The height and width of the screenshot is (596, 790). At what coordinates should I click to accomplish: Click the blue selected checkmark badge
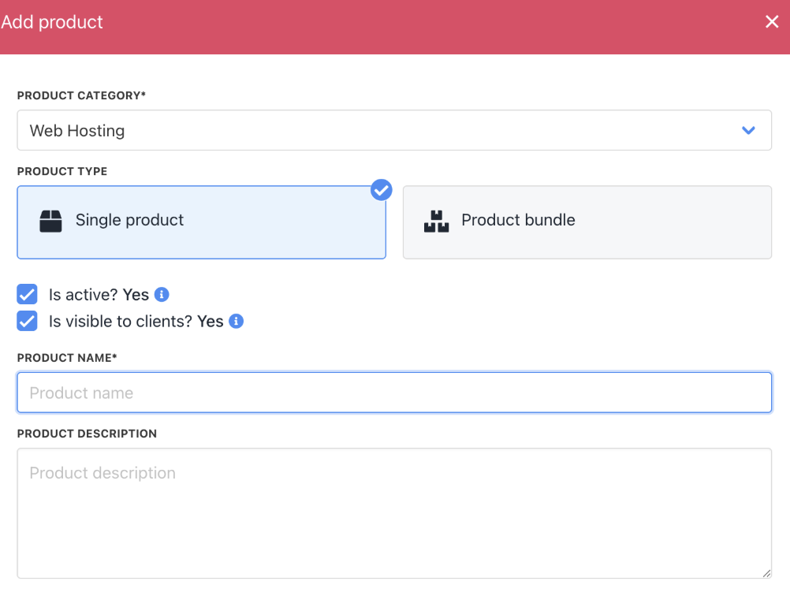click(382, 189)
